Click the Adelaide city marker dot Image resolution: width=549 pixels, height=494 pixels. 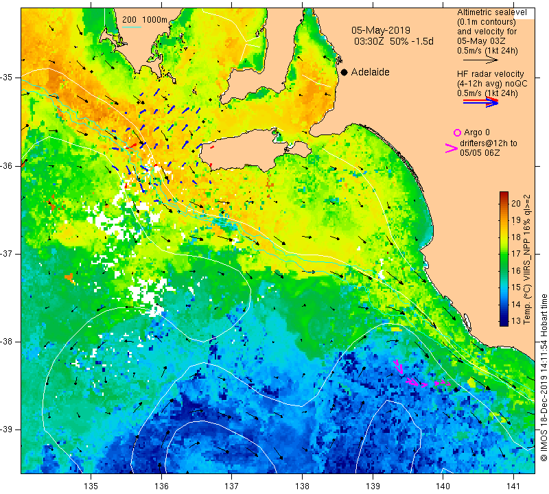(344, 72)
